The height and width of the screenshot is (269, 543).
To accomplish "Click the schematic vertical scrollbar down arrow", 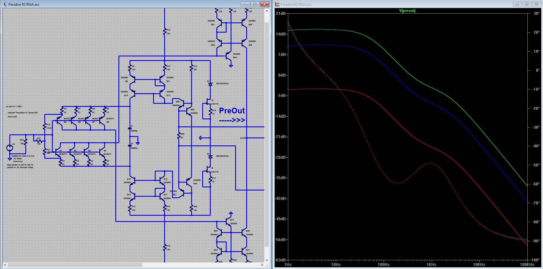I will (267, 260).
